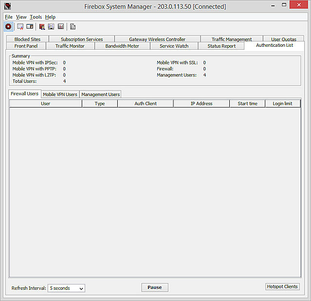The width and height of the screenshot is (311, 301).
Task: Expand the Refresh Interval dropdown
Action: pyautogui.click(x=66, y=288)
